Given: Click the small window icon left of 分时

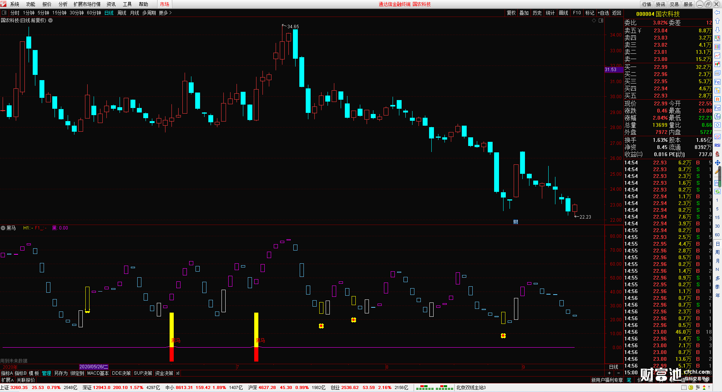Looking at the screenshot, I should pos(4,13).
